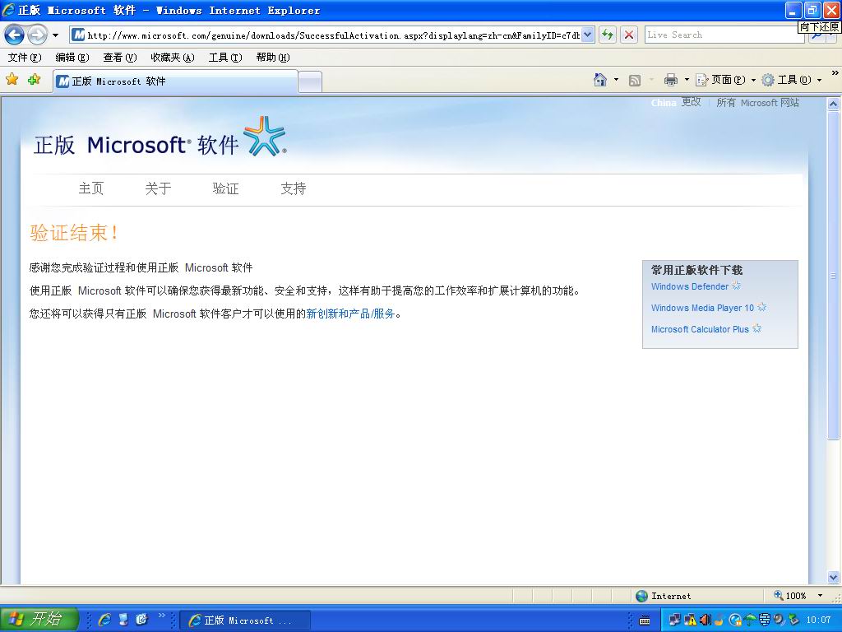The width and height of the screenshot is (842, 632).
Task: Go to the 支持 navigation tab
Action: coord(294,188)
